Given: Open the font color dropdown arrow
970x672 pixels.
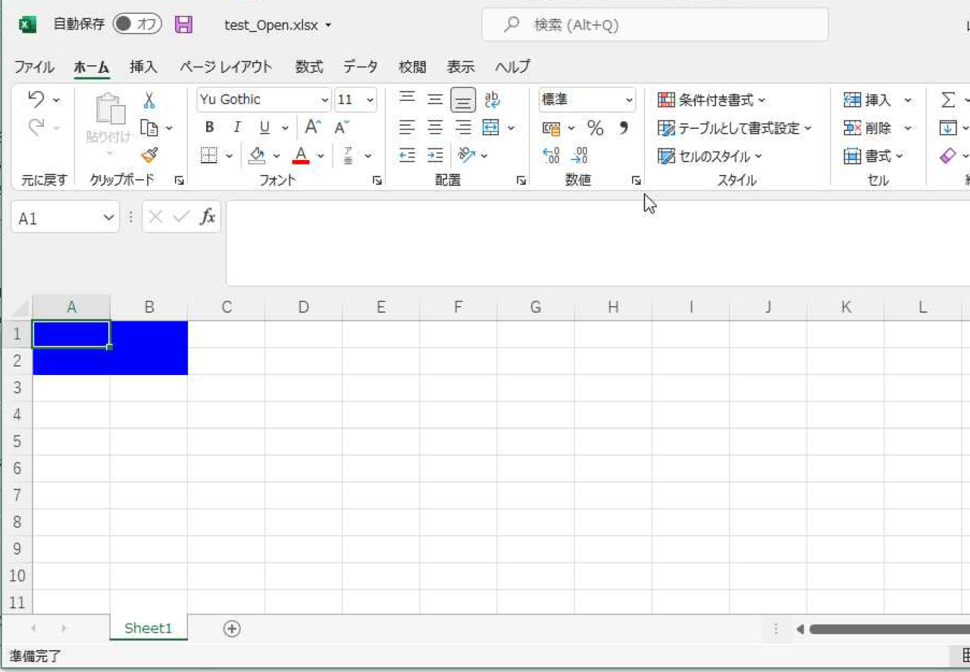Looking at the screenshot, I should point(321,156).
